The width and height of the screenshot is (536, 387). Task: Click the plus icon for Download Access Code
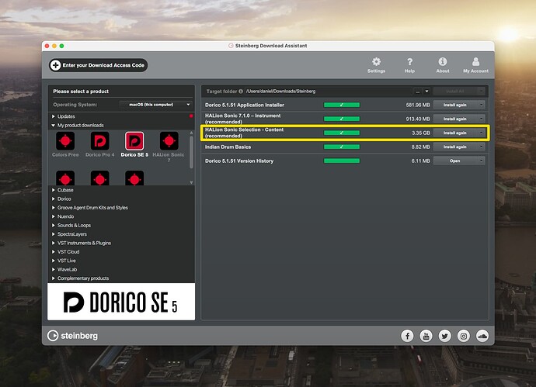click(x=55, y=65)
